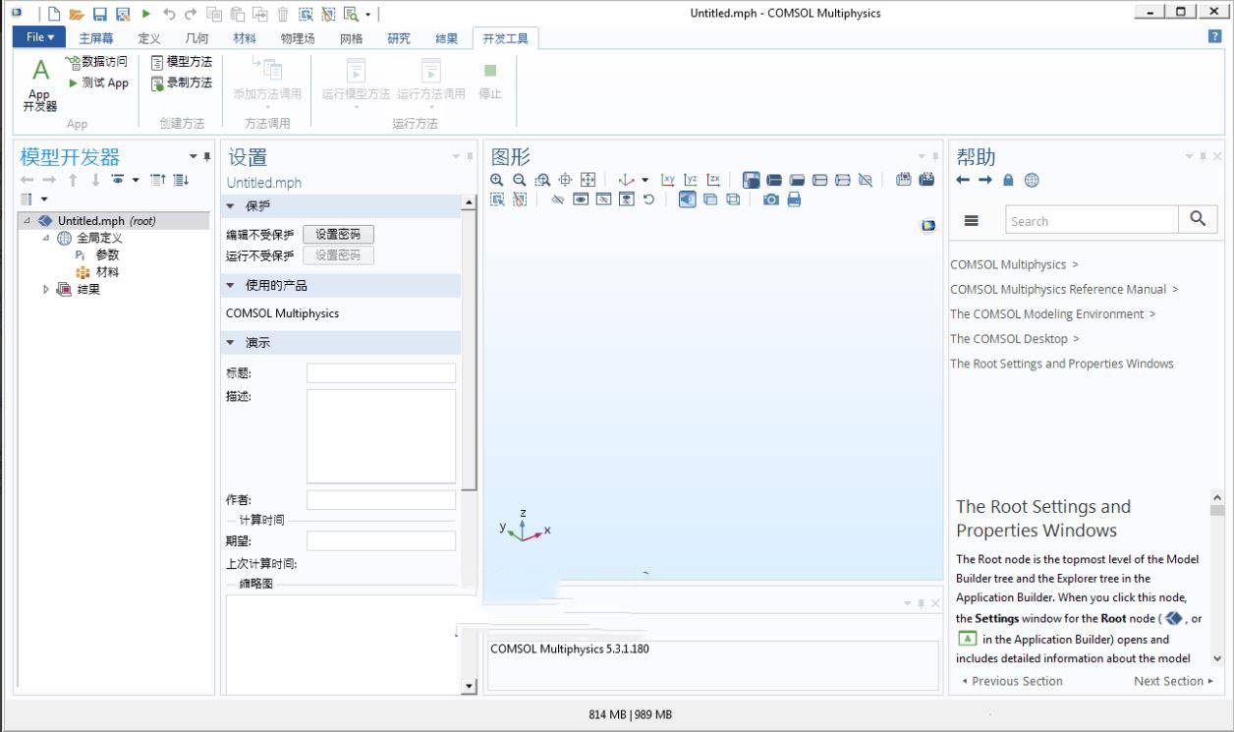Click the zoom extents icon in graphics toolbar

click(x=588, y=180)
